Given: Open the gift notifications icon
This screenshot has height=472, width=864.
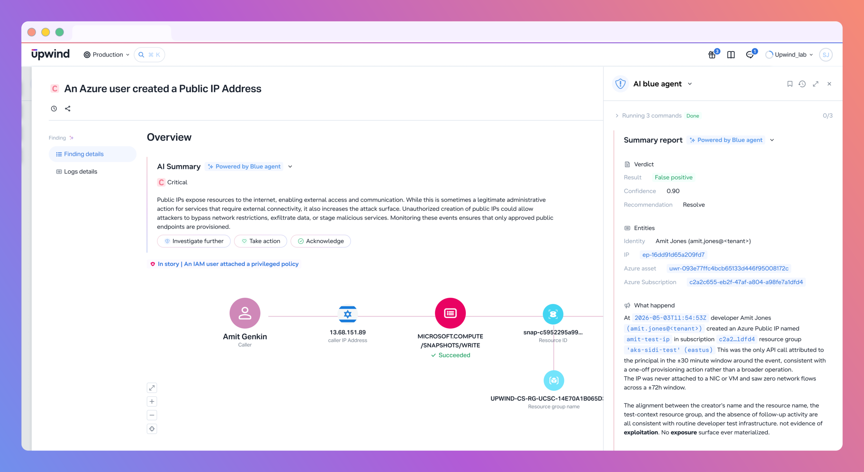Looking at the screenshot, I should (712, 55).
